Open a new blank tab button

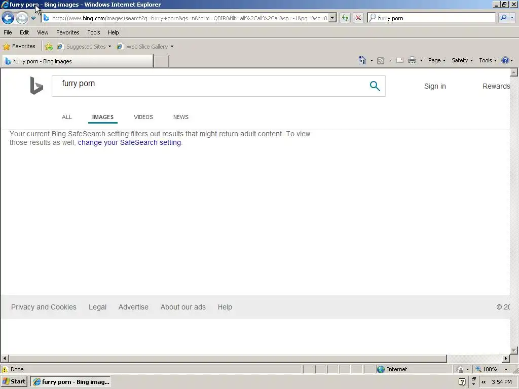[162, 61]
